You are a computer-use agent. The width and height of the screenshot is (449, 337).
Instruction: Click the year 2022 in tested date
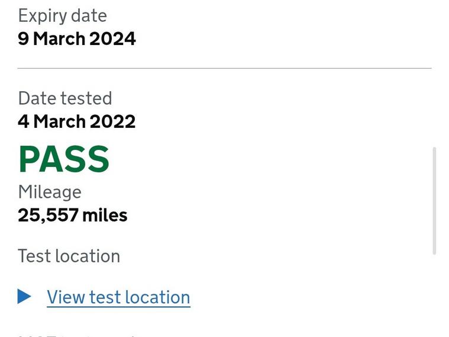[x=111, y=122]
